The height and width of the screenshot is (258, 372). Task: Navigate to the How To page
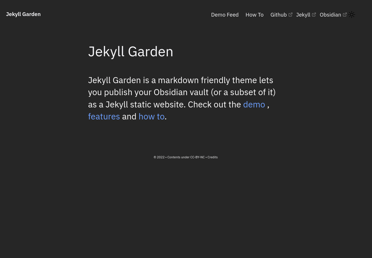pyautogui.click(x=254, y=15)
